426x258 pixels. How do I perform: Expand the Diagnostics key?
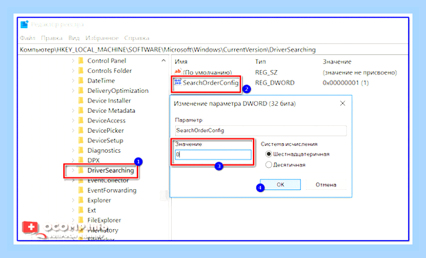coord(73,150)
